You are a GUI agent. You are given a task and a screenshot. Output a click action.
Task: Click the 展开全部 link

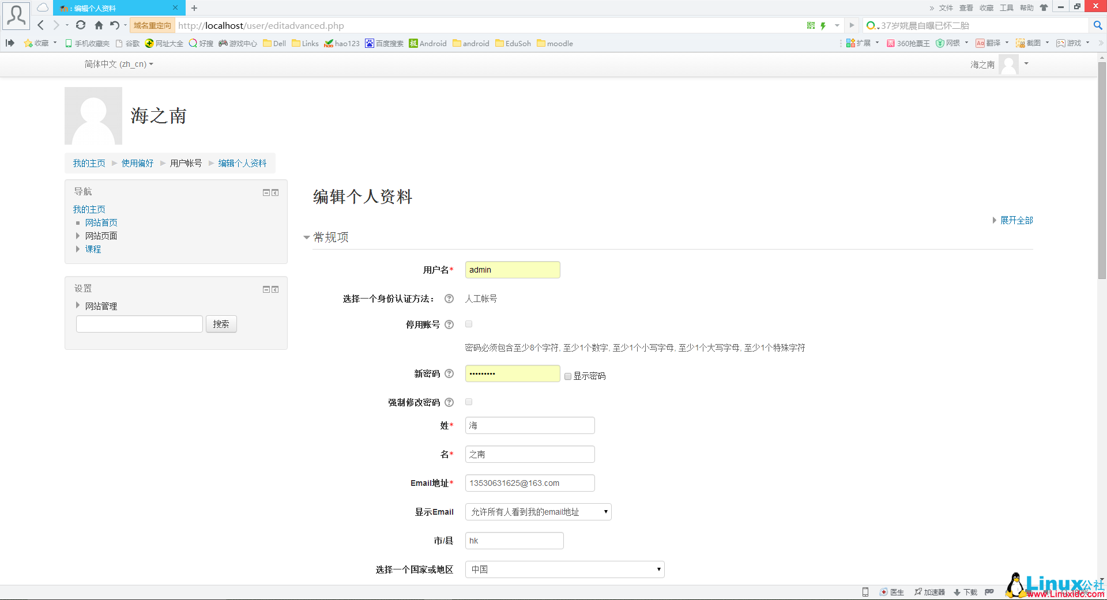(1016, 220)
